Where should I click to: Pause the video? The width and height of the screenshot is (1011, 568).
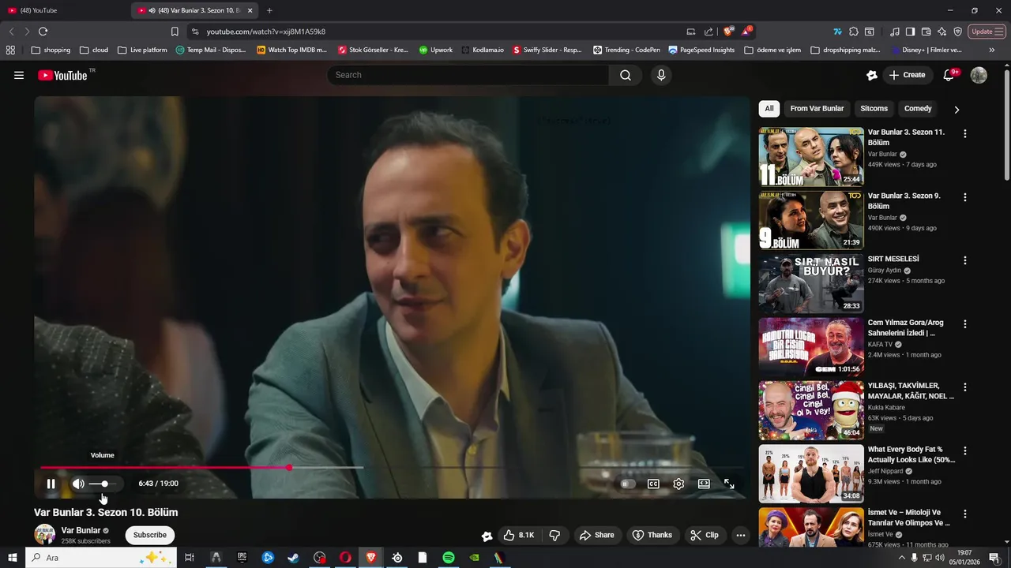coord(51,484)
